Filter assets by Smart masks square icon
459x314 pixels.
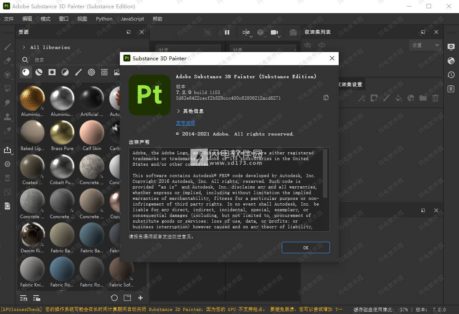(x=52, y=72)
